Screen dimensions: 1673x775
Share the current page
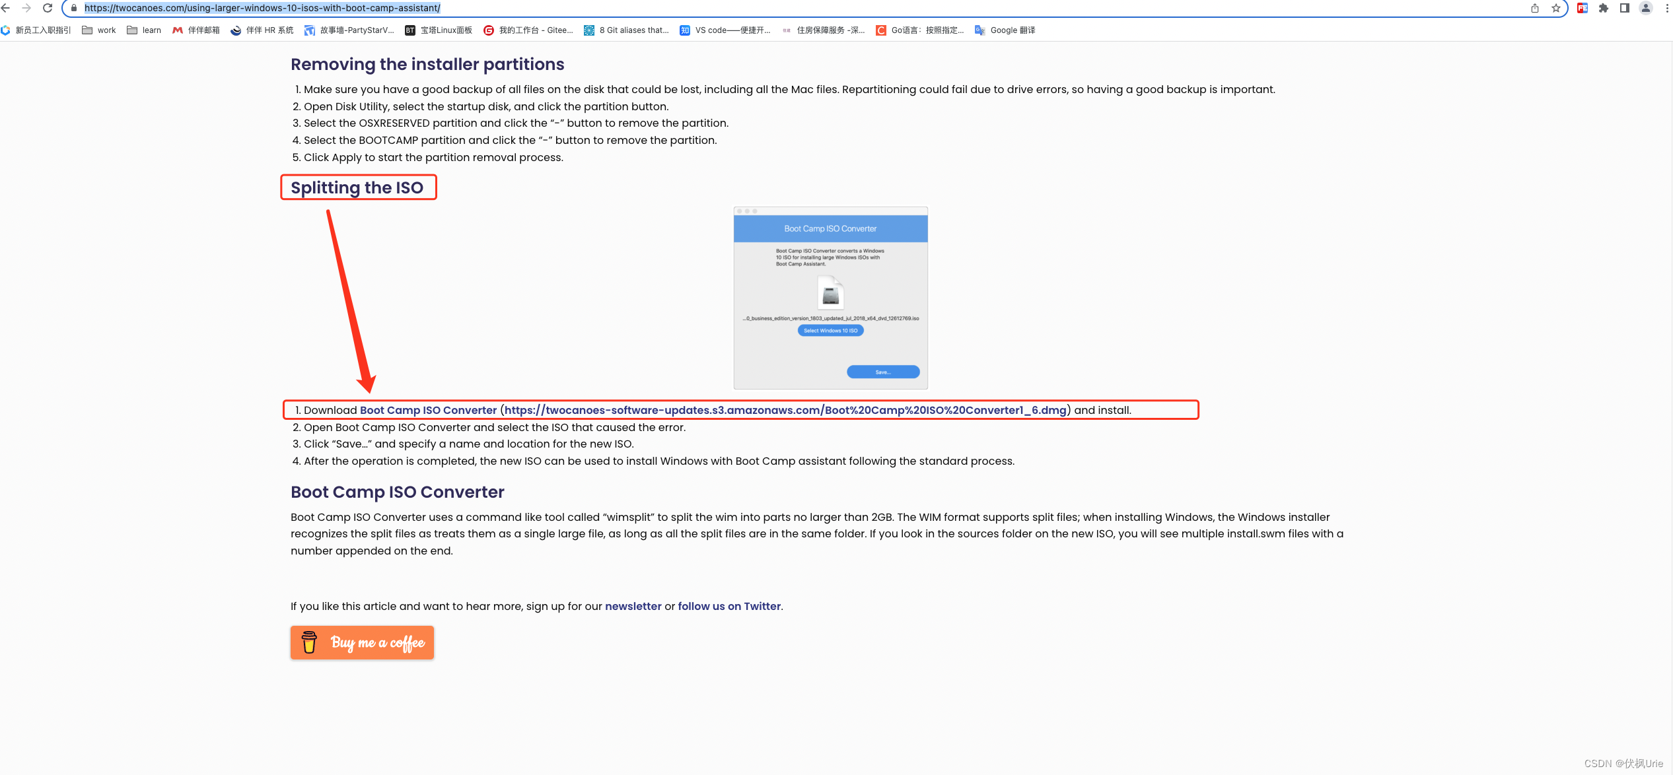pos(1534,9)
